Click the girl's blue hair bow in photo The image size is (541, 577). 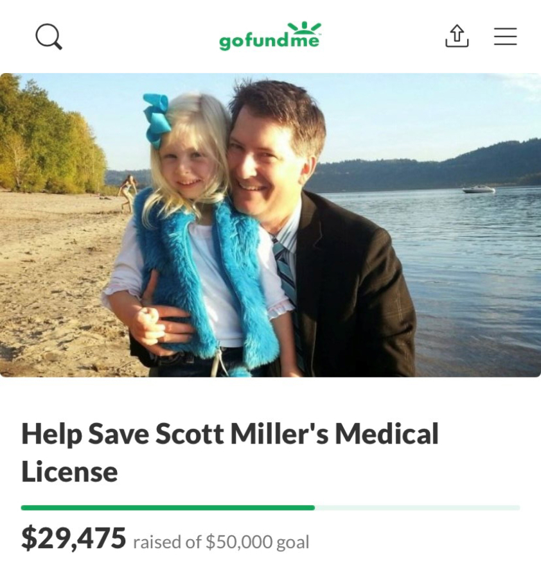[157, 120]
